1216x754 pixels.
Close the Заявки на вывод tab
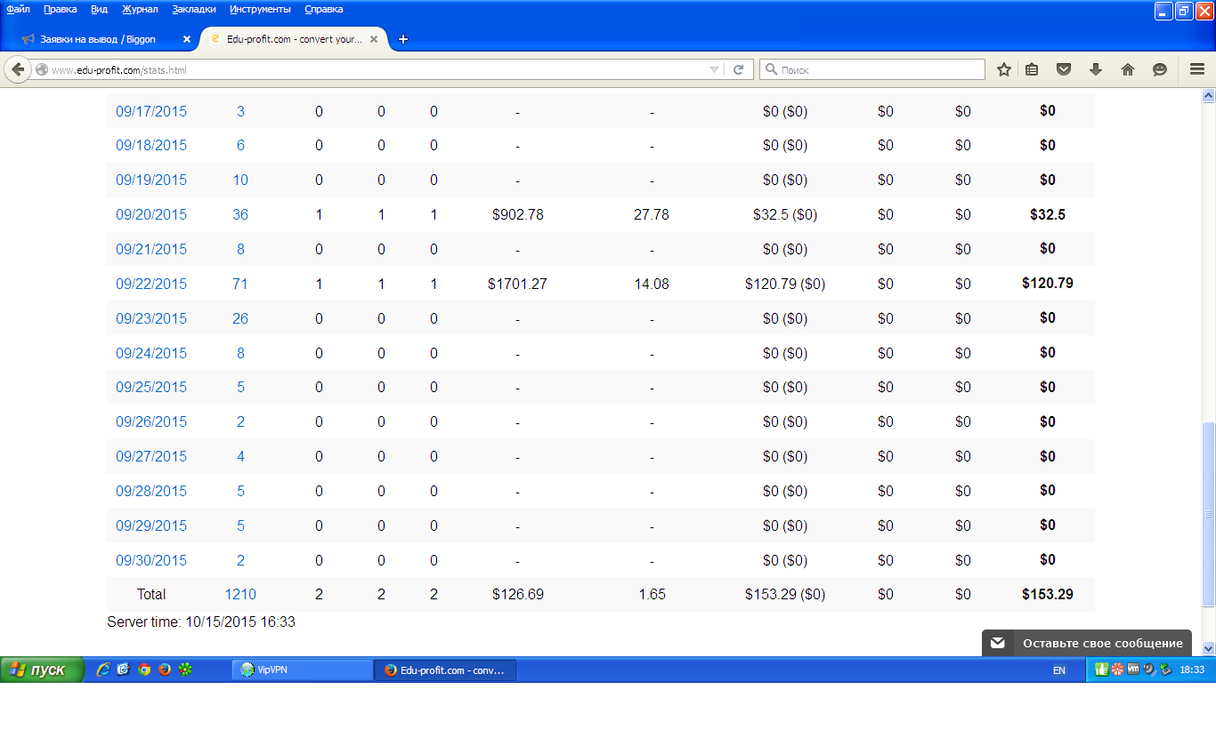[187, 39]
